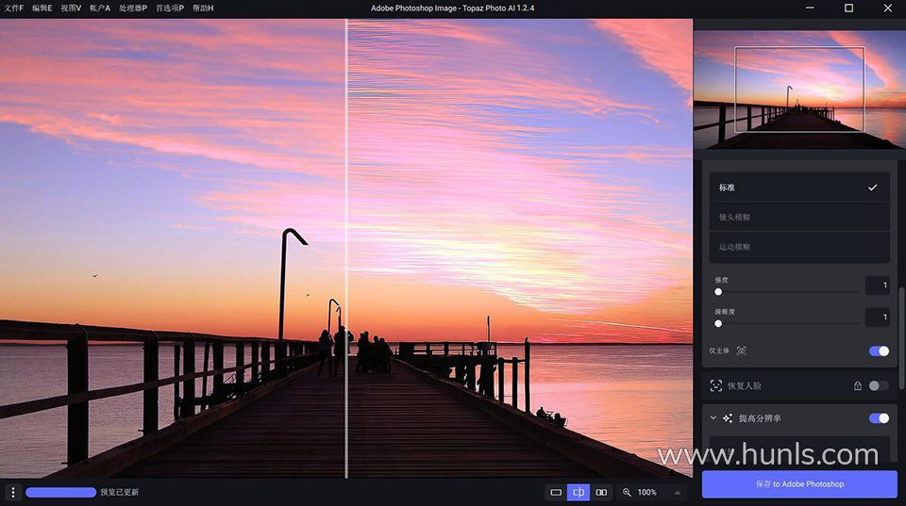Click the sparkle icon beside 提高分辨率
The image size is (906, 506).
[x=728, y=418]
